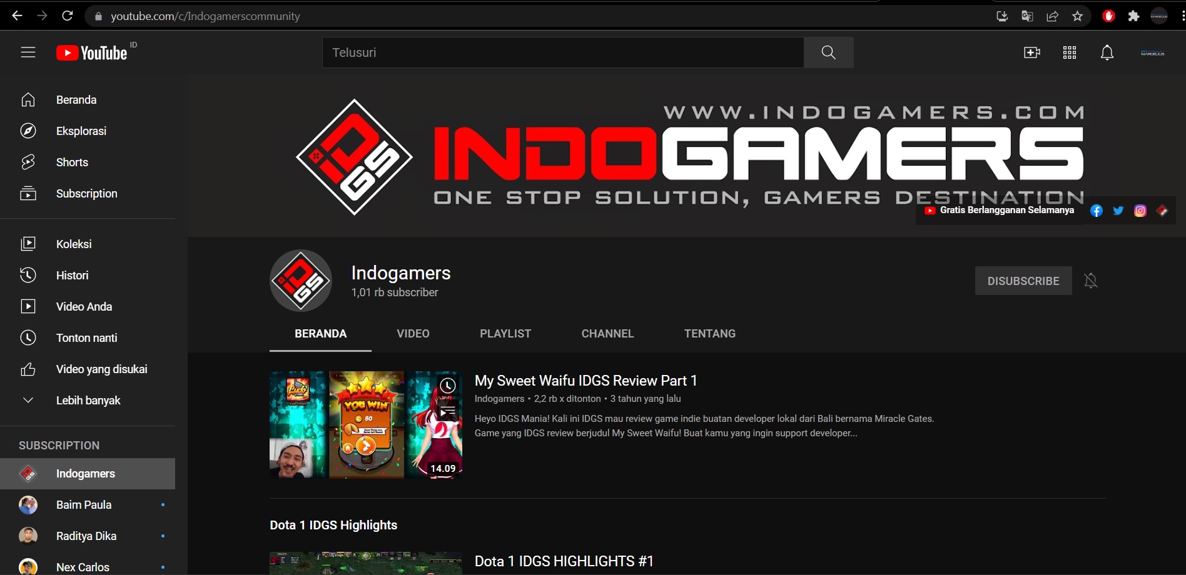Select the BERANDA channel tab
Screen dimensions: 1186x575
pyautogui.click(x=320, y=334)
